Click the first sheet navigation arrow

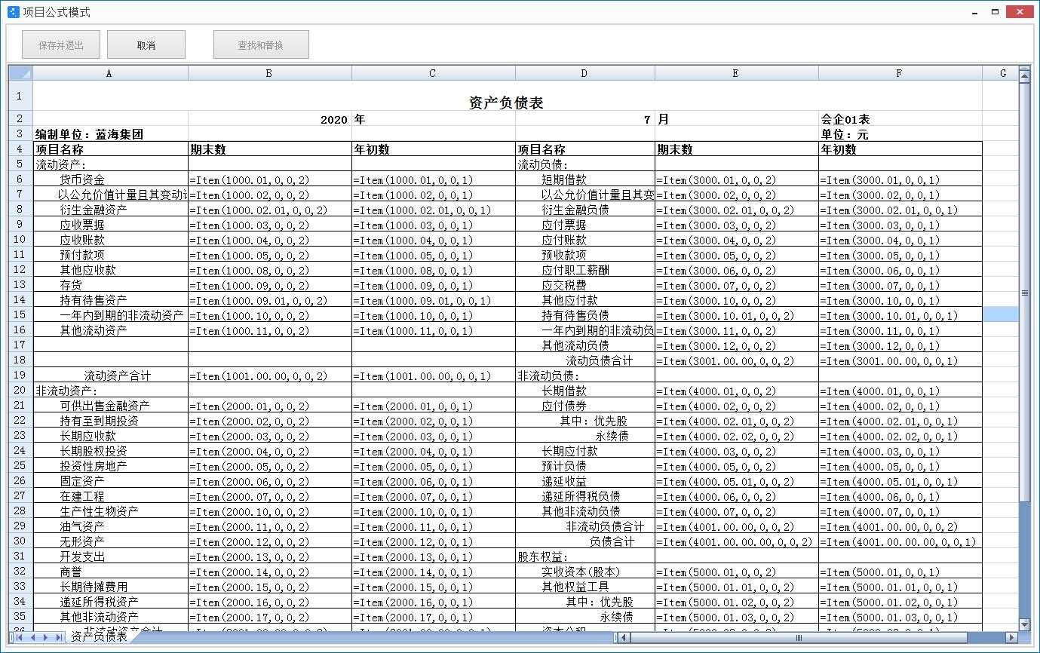(x=18, y=638)
